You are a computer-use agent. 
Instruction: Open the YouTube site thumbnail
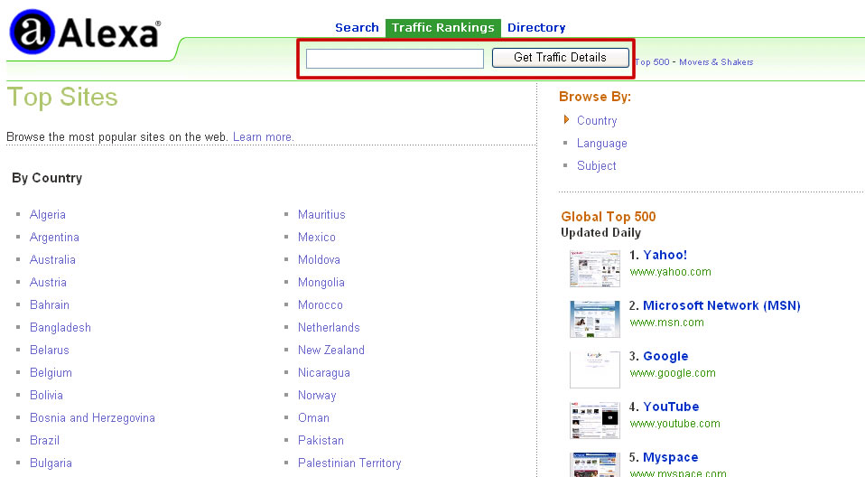(x=595, y=420)
